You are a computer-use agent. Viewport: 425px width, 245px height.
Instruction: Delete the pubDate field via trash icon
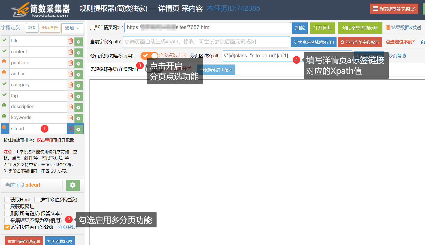tap(71, 63)
